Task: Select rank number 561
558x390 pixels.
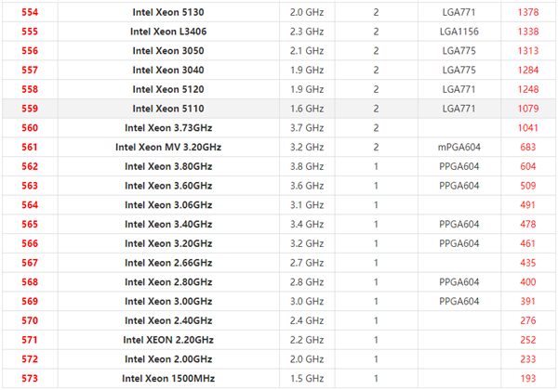Action: [x=29, y=148]
